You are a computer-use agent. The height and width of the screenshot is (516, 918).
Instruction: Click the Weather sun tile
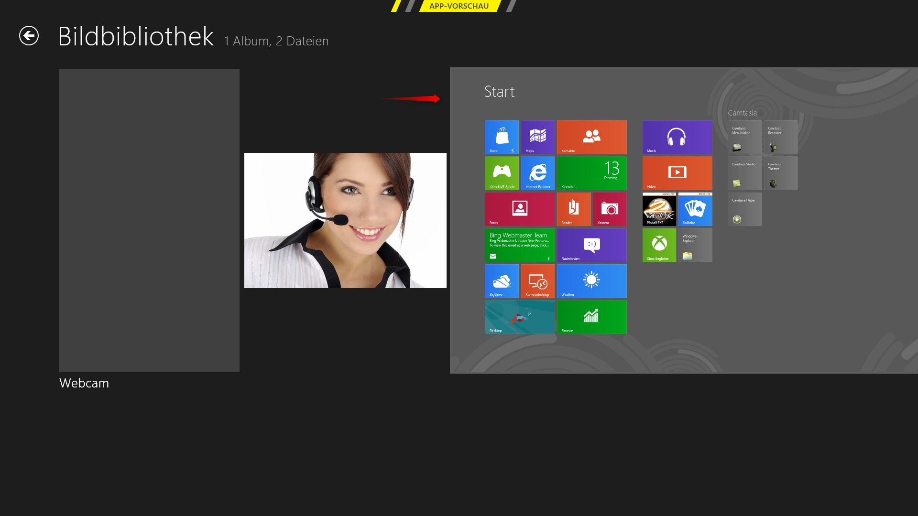(591, 281)
